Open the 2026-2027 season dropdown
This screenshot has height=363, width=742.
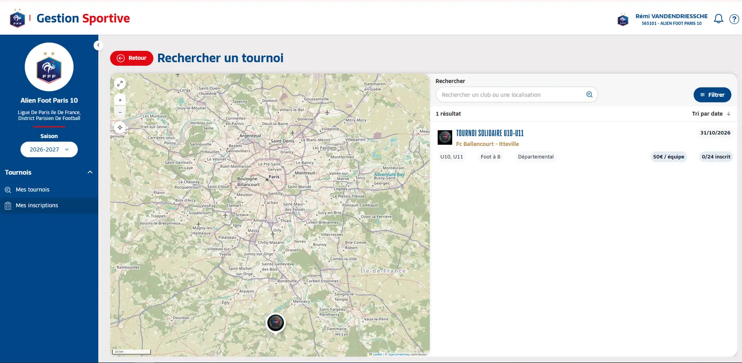click(49, 149)
